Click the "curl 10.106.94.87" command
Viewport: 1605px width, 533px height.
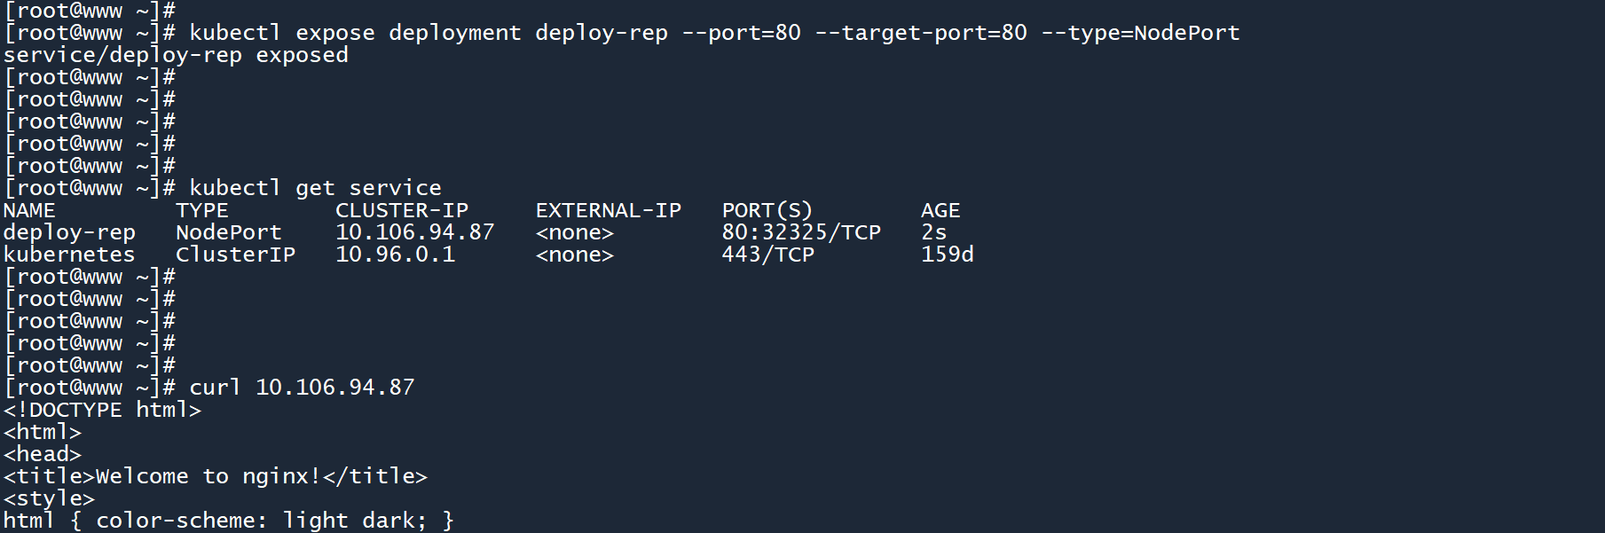[302, 388]
